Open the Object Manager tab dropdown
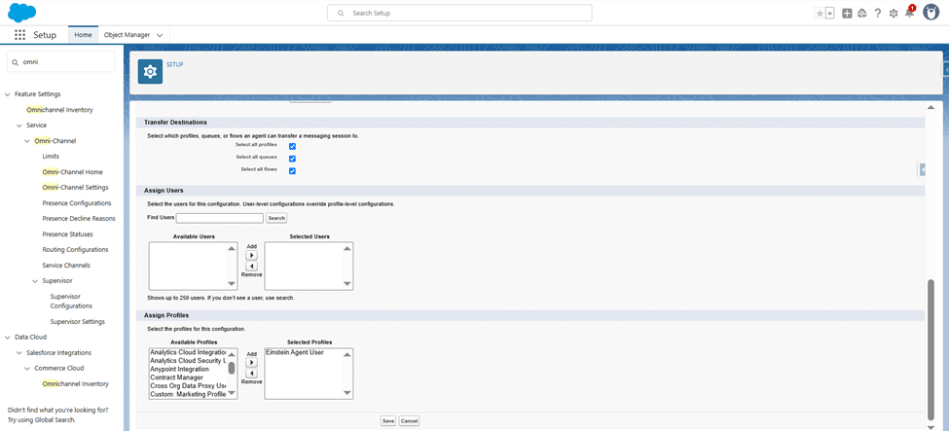The image size is (949, 431). [x=160, y=35]
